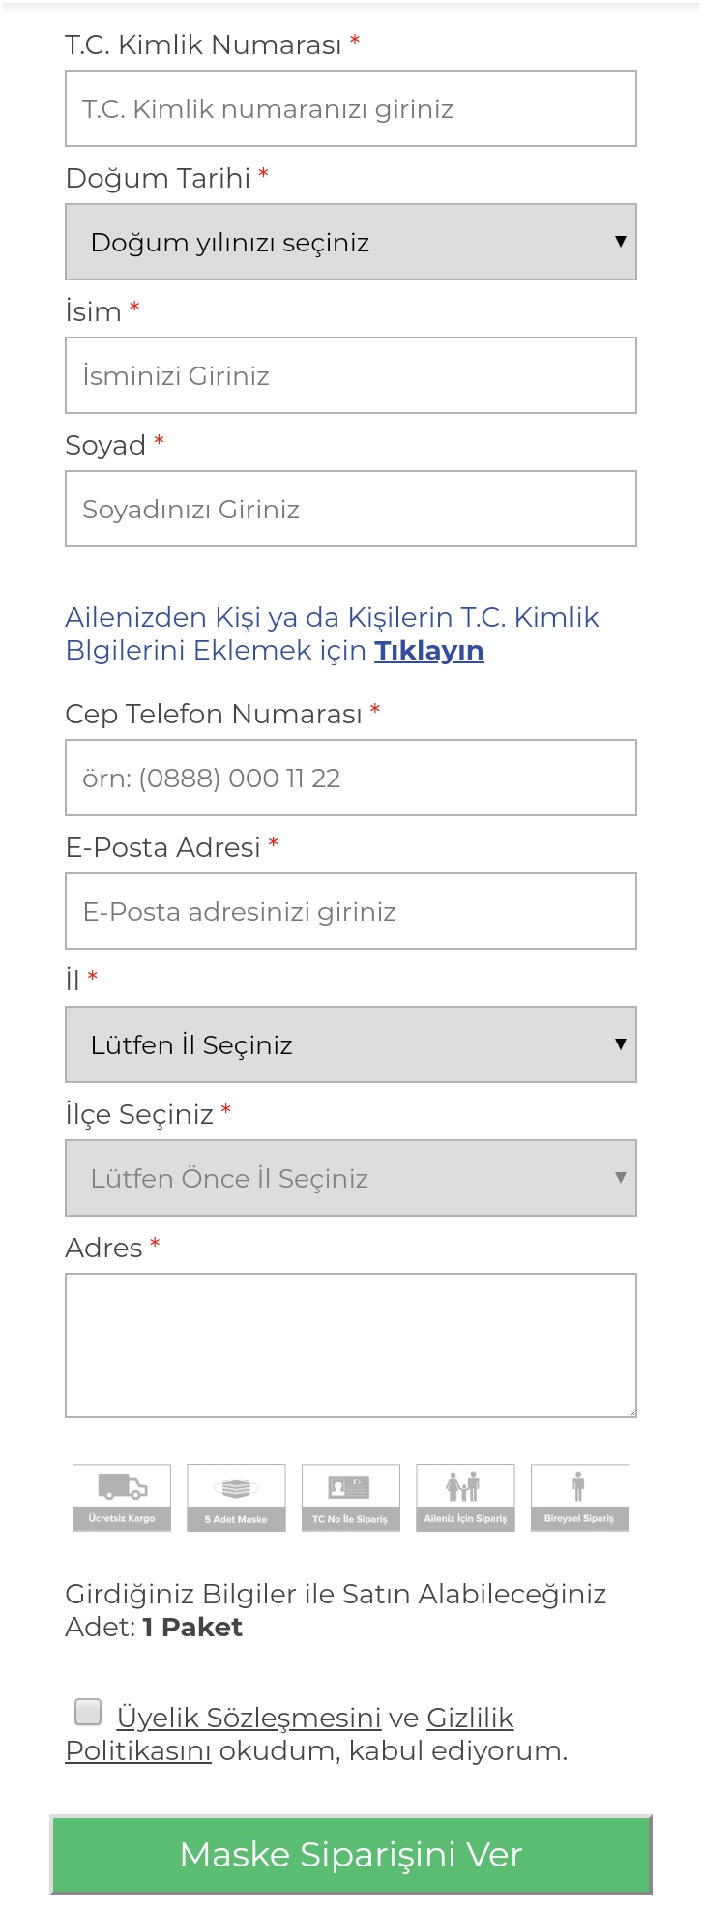Viewport: 702px width, 1910px height.
Task: Click into the İsim input field
Action: 350,375
